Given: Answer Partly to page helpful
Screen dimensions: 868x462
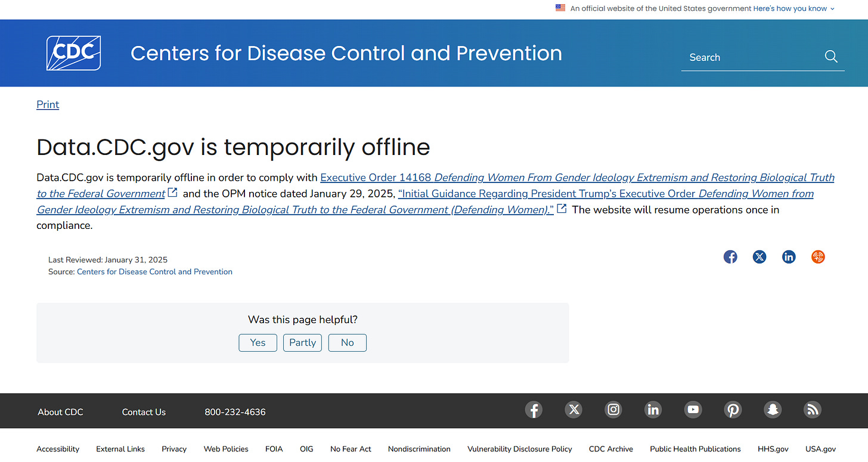Looking at the screenshot, I should point(302,342).
